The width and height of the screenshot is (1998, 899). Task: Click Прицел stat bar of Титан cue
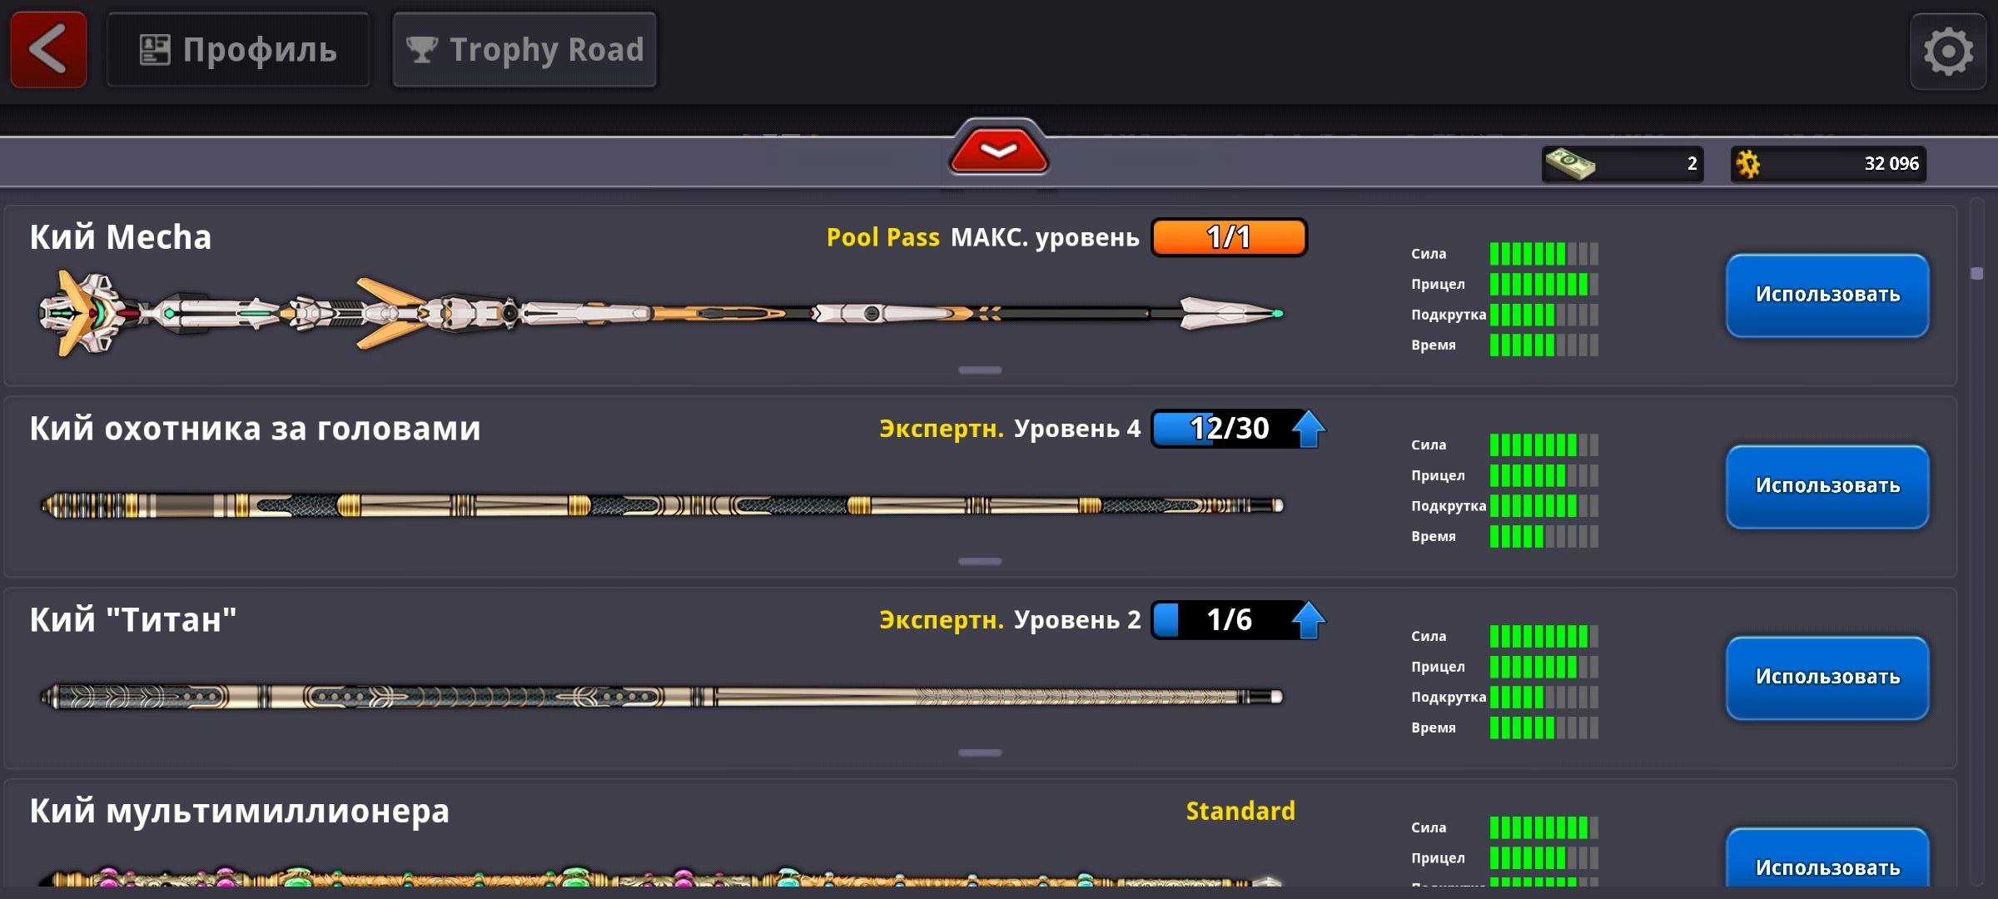[x=1544, y=667]
